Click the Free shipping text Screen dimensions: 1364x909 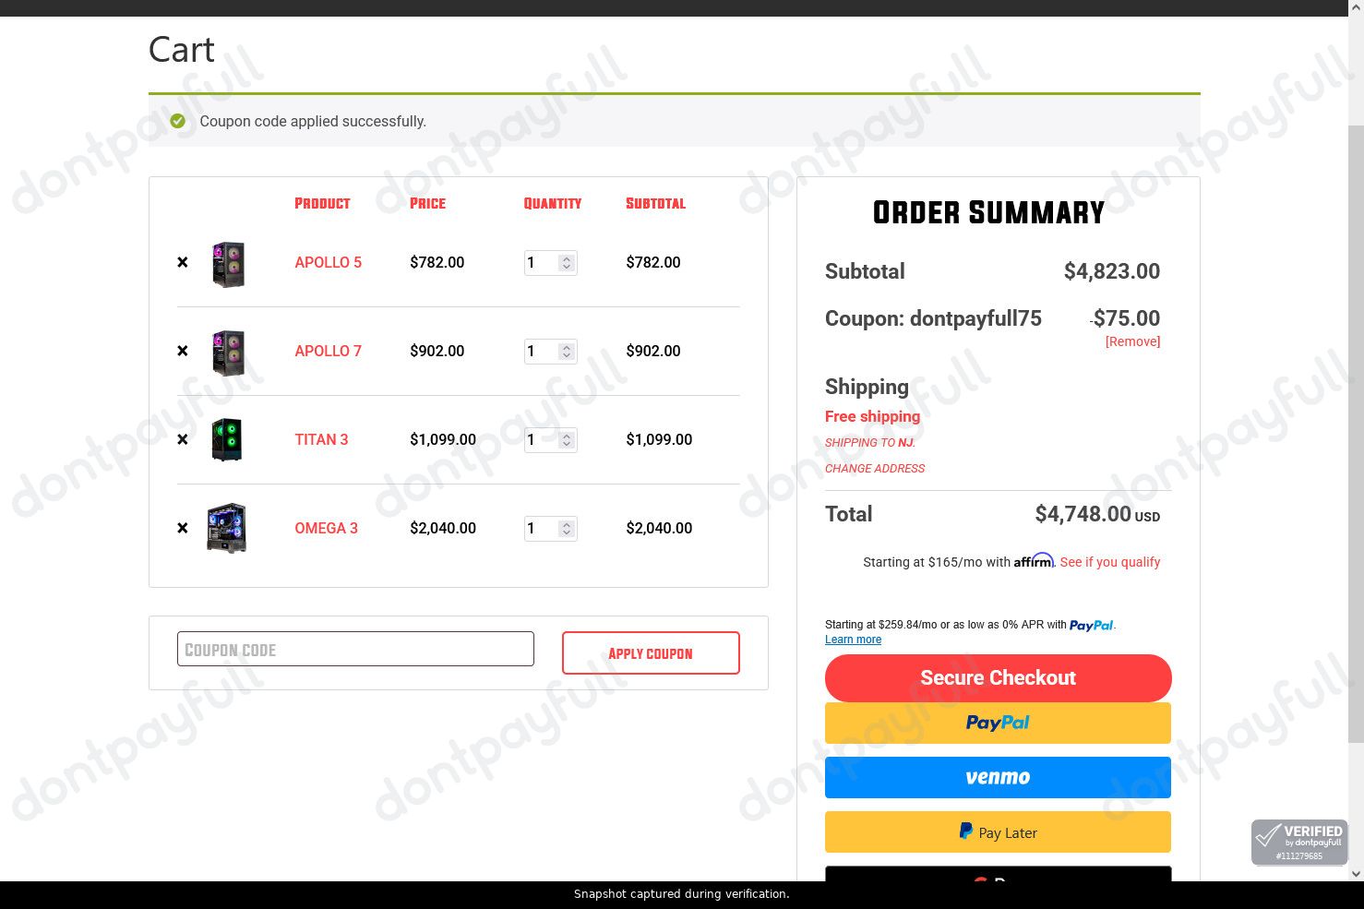pos(872,416)
